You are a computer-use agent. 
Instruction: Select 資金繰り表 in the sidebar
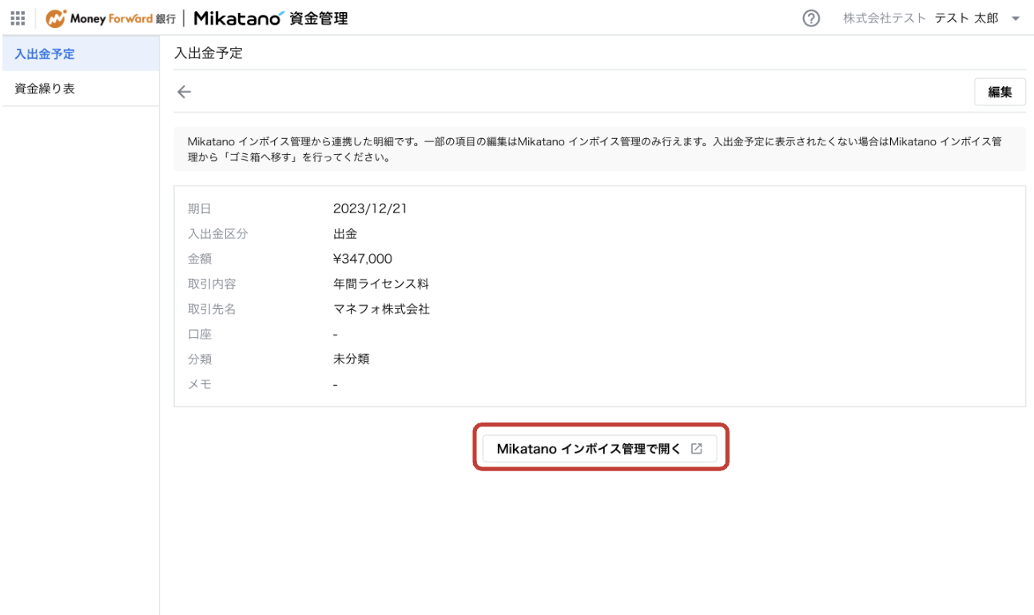[80, 89]
